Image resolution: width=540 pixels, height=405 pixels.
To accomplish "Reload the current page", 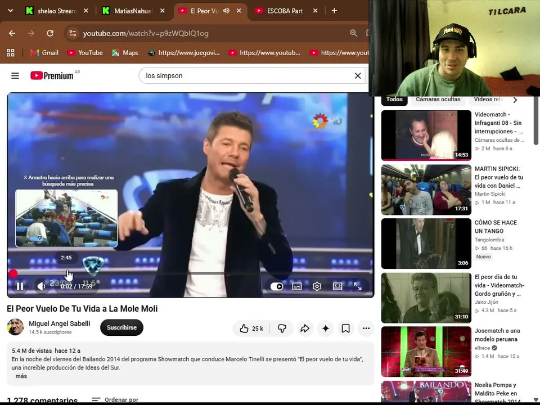I will tap(50, 33).
